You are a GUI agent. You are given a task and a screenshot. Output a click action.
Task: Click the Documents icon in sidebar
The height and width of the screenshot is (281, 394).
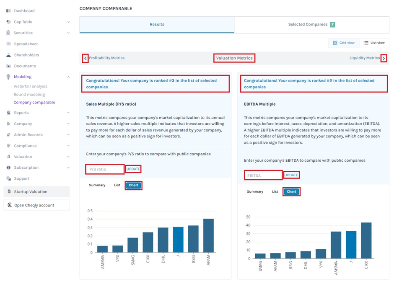8,66
